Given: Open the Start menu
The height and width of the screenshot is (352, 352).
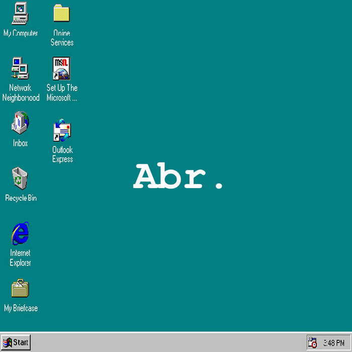Looking at the screenshot, I should coord(16,342).
